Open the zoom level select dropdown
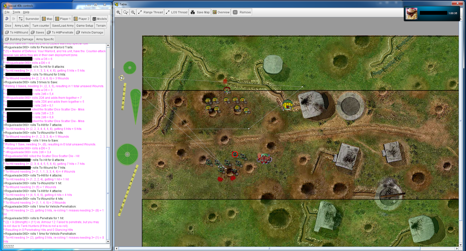Image resolution: width=466 pixels, height=251 pixels. coord(126,12)
